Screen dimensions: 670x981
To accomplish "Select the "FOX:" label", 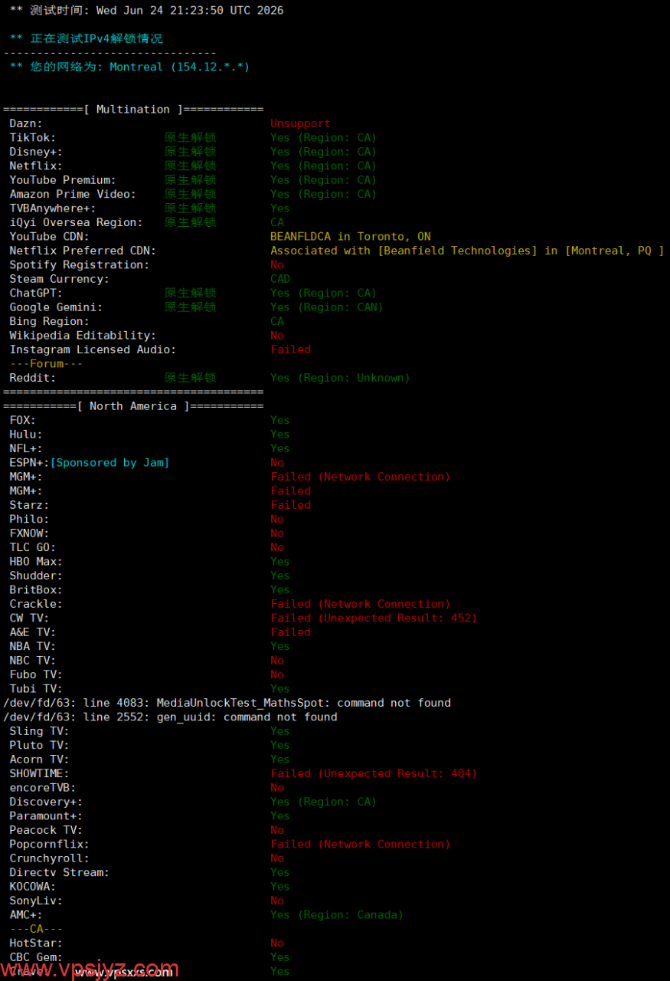I will [x=23, y=421].
